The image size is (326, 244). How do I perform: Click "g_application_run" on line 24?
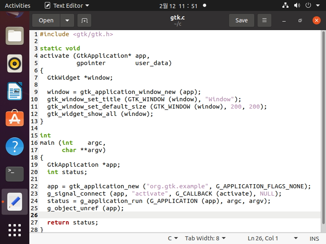(x=111, y=200)
